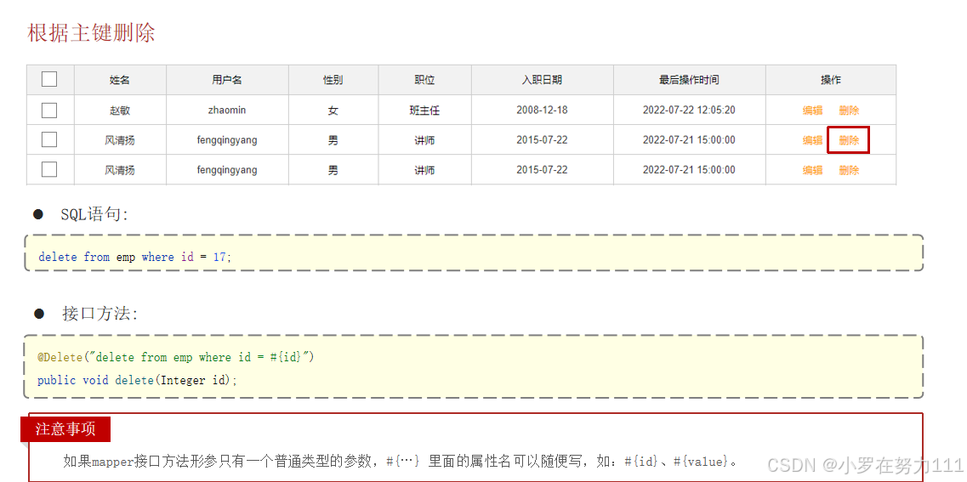
Task: Tick the select-all checkbox in the table header
Action: point(49,79)
